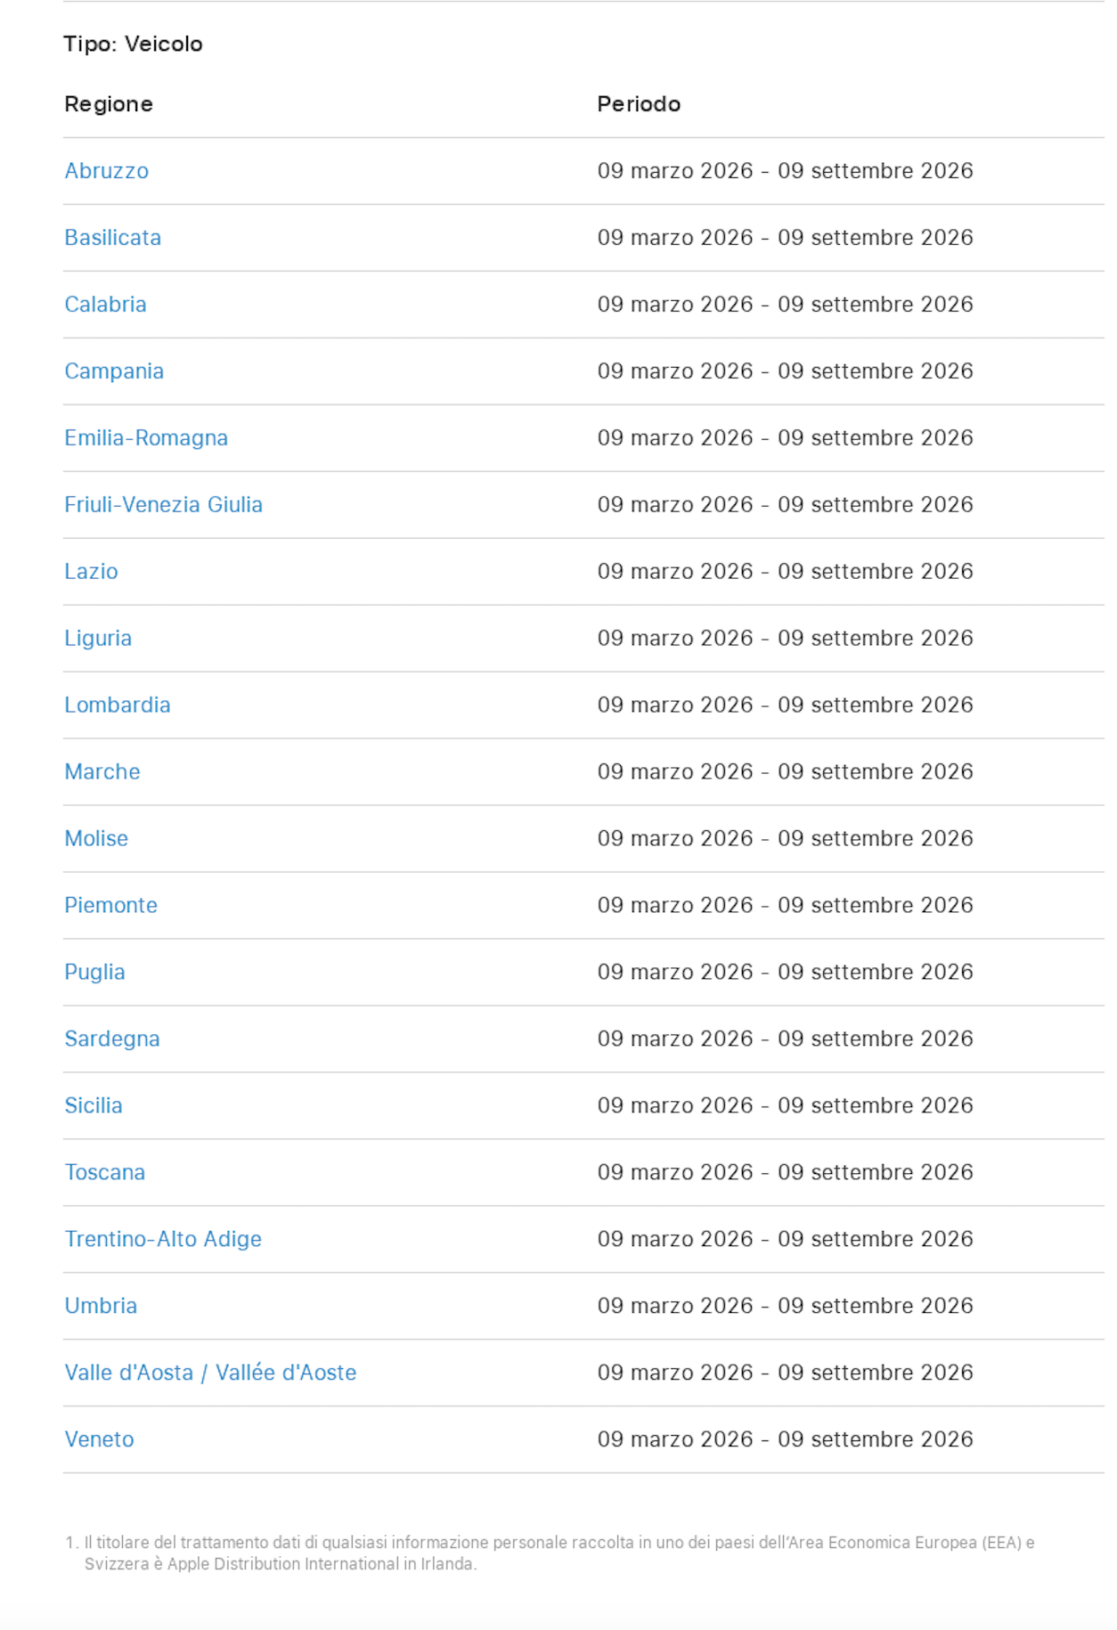Open the Calabria region page
The height and width of the screenshot is (1630, 1117).
pos(105,305)
